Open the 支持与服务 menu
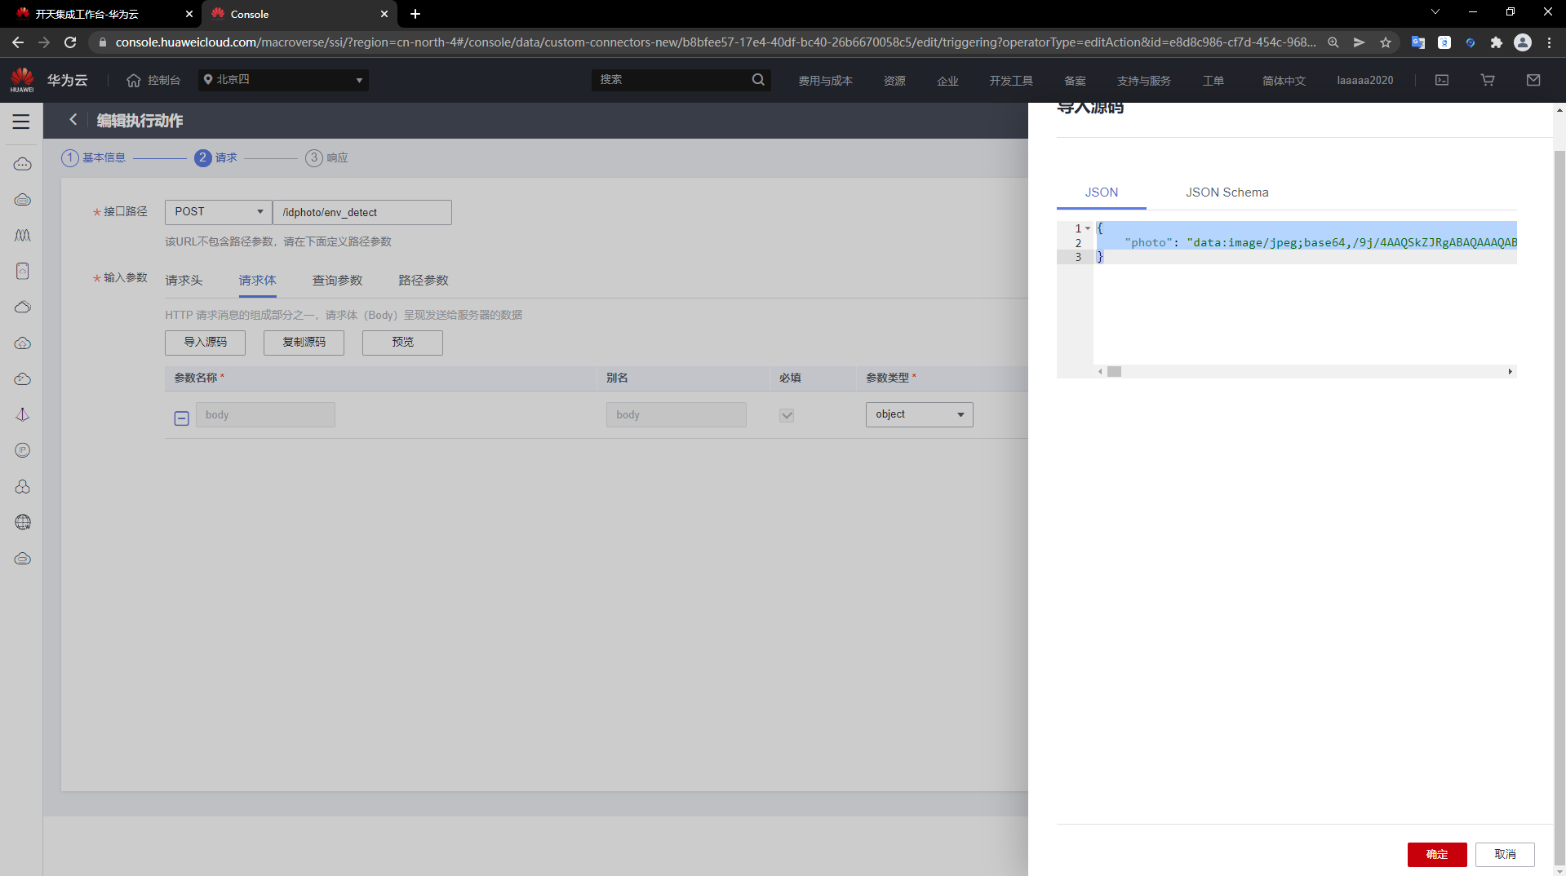1566x876 pixels. pyautogui.click(x=1143, y=81)
